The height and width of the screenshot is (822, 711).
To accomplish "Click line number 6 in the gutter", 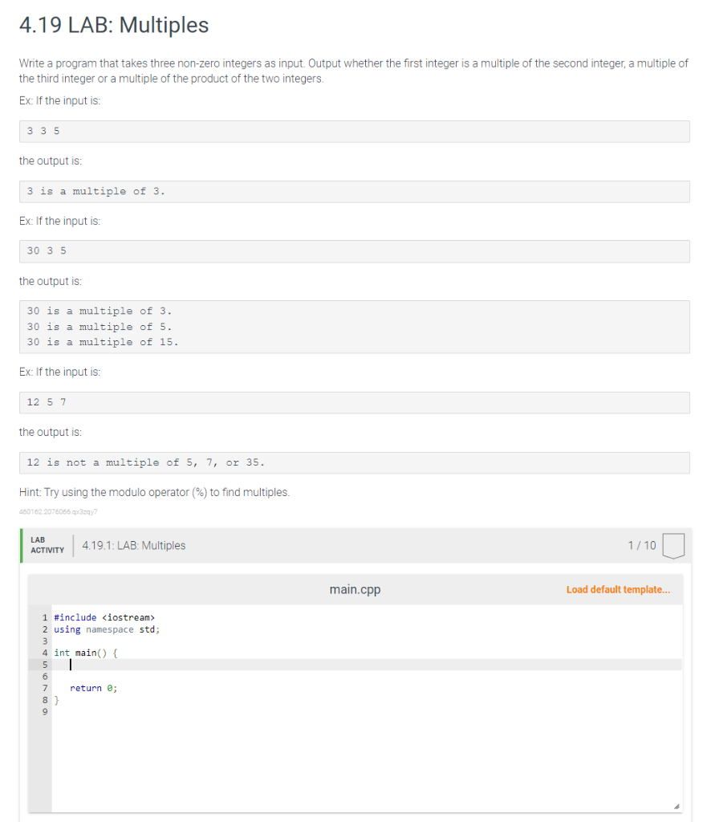I will coord(45,677).
